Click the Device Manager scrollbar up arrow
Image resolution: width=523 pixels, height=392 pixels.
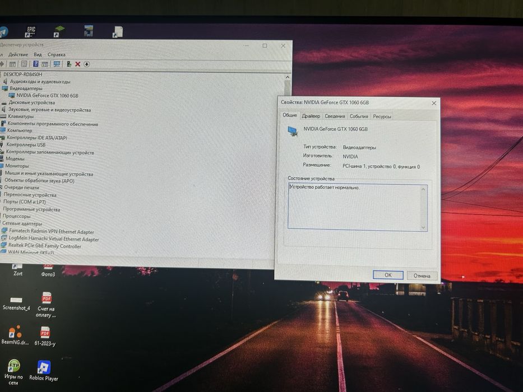click(288, 77)
